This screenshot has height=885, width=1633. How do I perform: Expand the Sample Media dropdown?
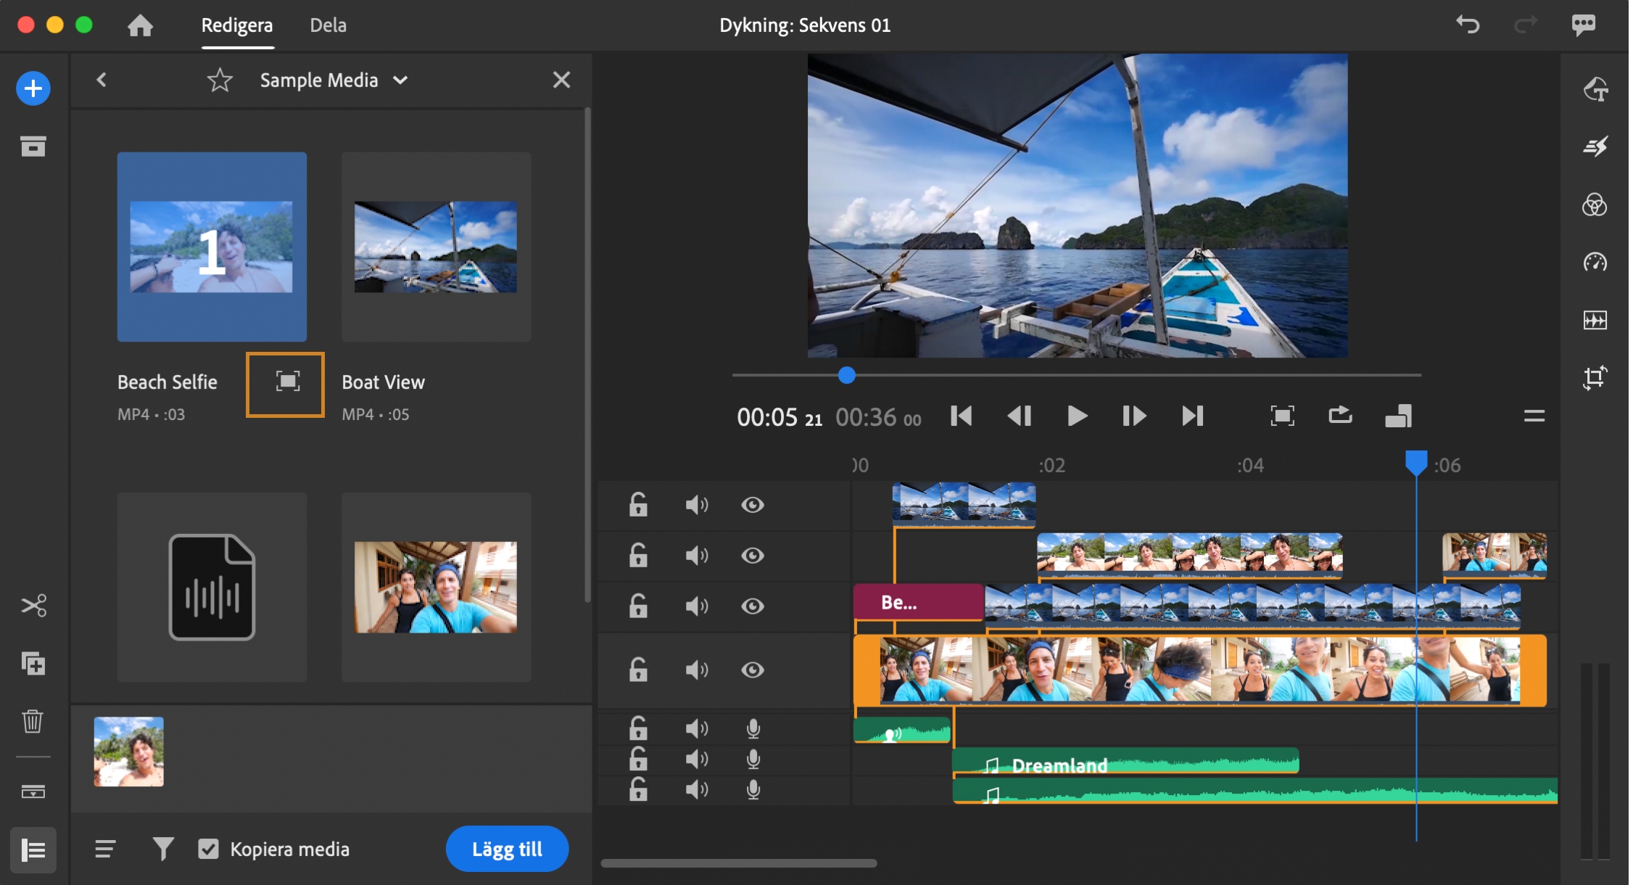click(400, 80)
